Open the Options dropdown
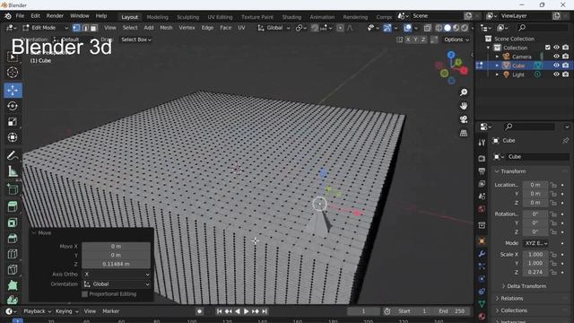 coord(457,39)
